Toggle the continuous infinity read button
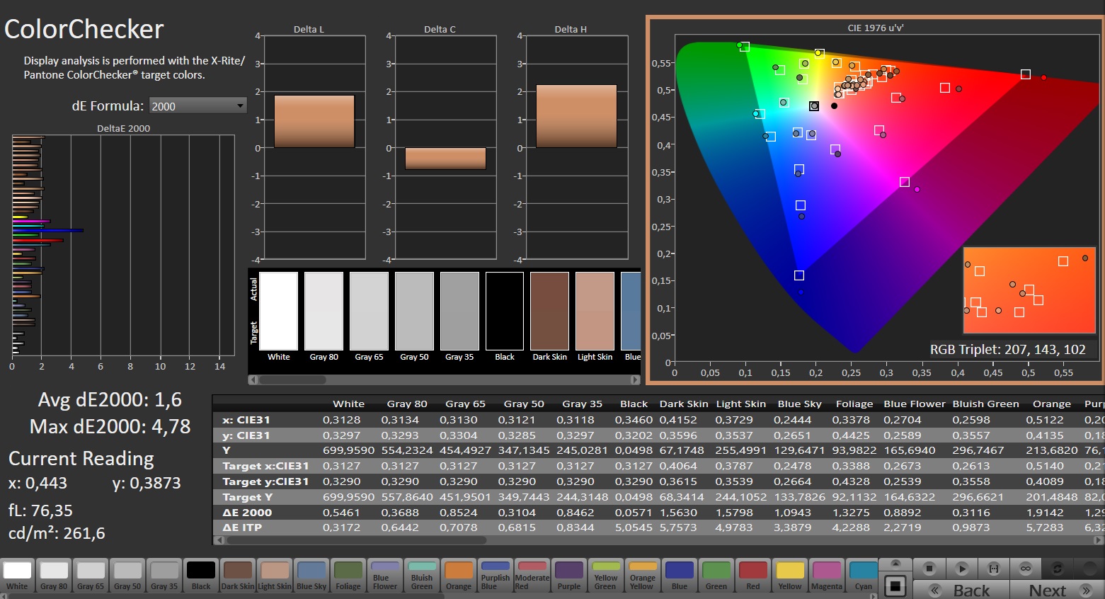1105x599 pixels. click(1025, 569)
